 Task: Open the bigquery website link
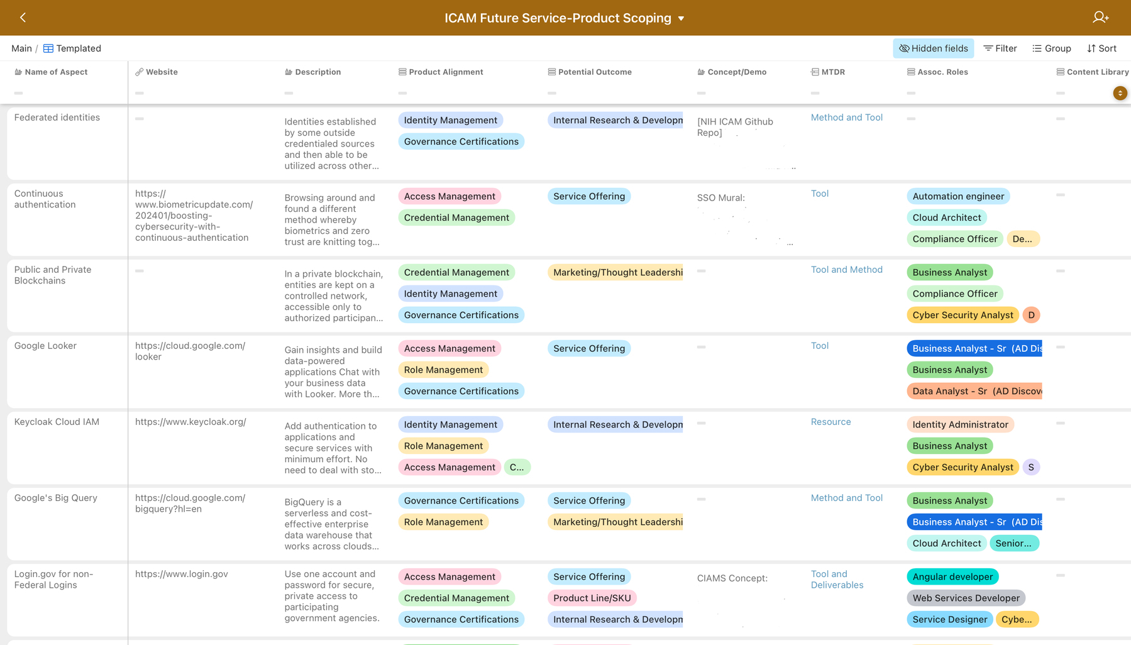pos(190,504)
